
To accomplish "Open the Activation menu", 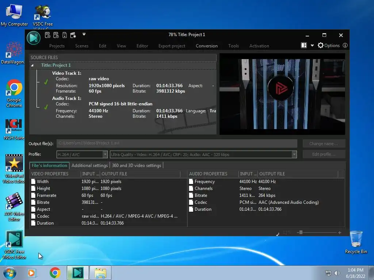I will [259, 46].
